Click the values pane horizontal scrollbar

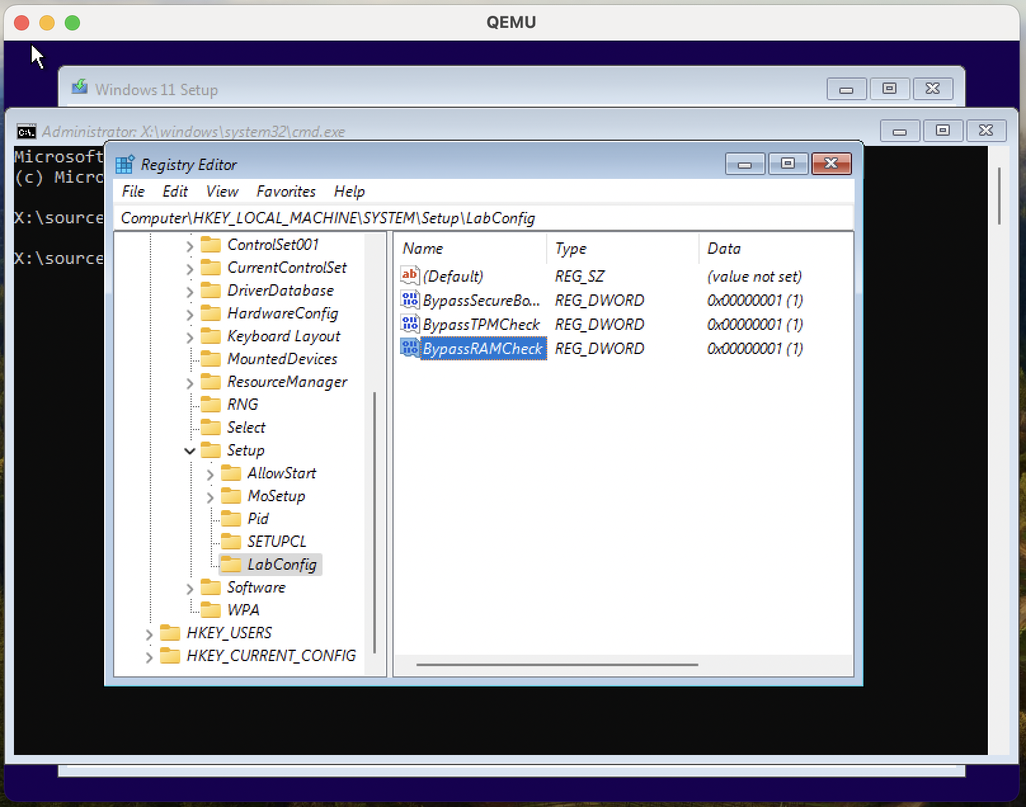[557, 665]
